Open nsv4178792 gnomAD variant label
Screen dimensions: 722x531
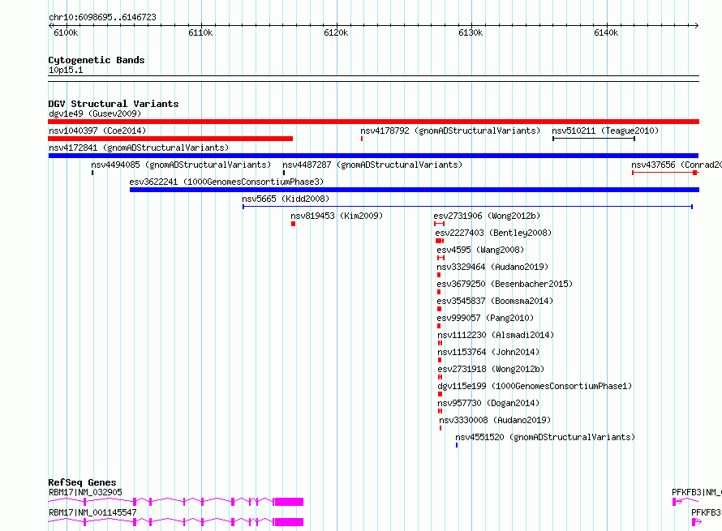[450, 131]
